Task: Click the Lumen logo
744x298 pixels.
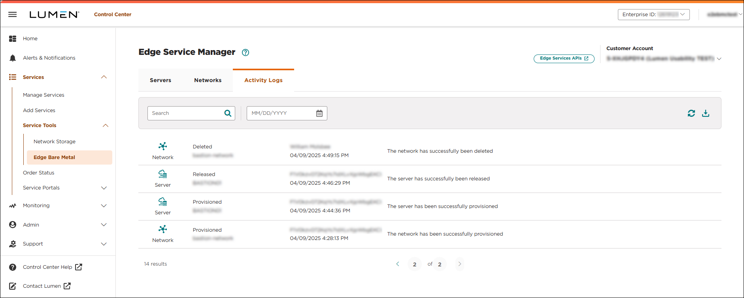Action: click(x=54, y=15)
